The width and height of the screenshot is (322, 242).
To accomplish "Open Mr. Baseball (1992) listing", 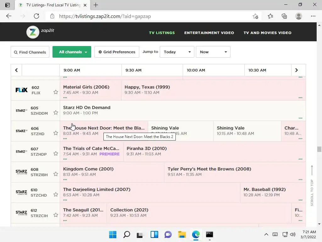I will click(273, 193).
